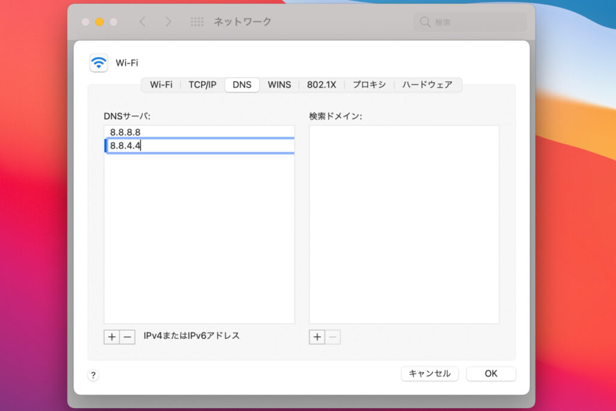Add a DNS server with plus button
The width and height of the screenshot is (616, 411).
(x=111, y=337)
